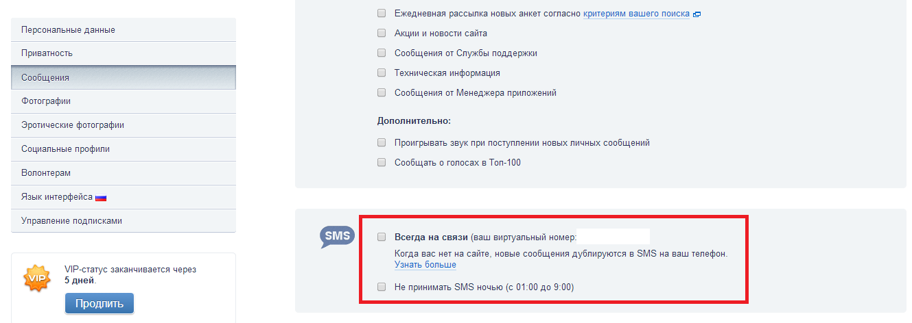Click the SMS speech bubble icon
This screenshot has width=912, height=323.
coord(337,237)
